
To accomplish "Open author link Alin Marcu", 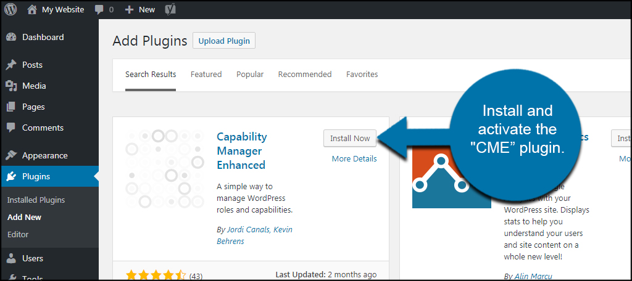I will pyautogui.click(x=533, y=276).
